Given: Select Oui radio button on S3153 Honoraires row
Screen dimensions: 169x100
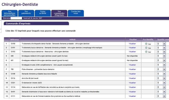Looking at the screenshot, I should point(146,52).
